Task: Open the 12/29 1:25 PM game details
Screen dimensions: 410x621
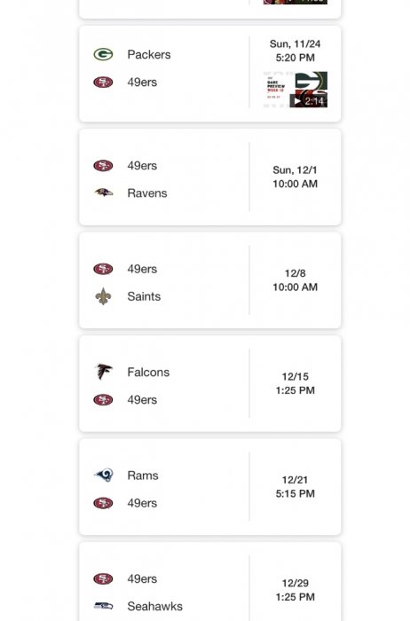Action: click(x=296, y=590)
